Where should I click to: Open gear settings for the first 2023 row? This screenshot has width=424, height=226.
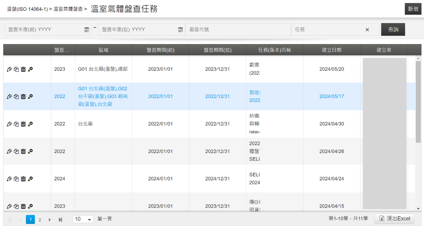click(30, 69)
